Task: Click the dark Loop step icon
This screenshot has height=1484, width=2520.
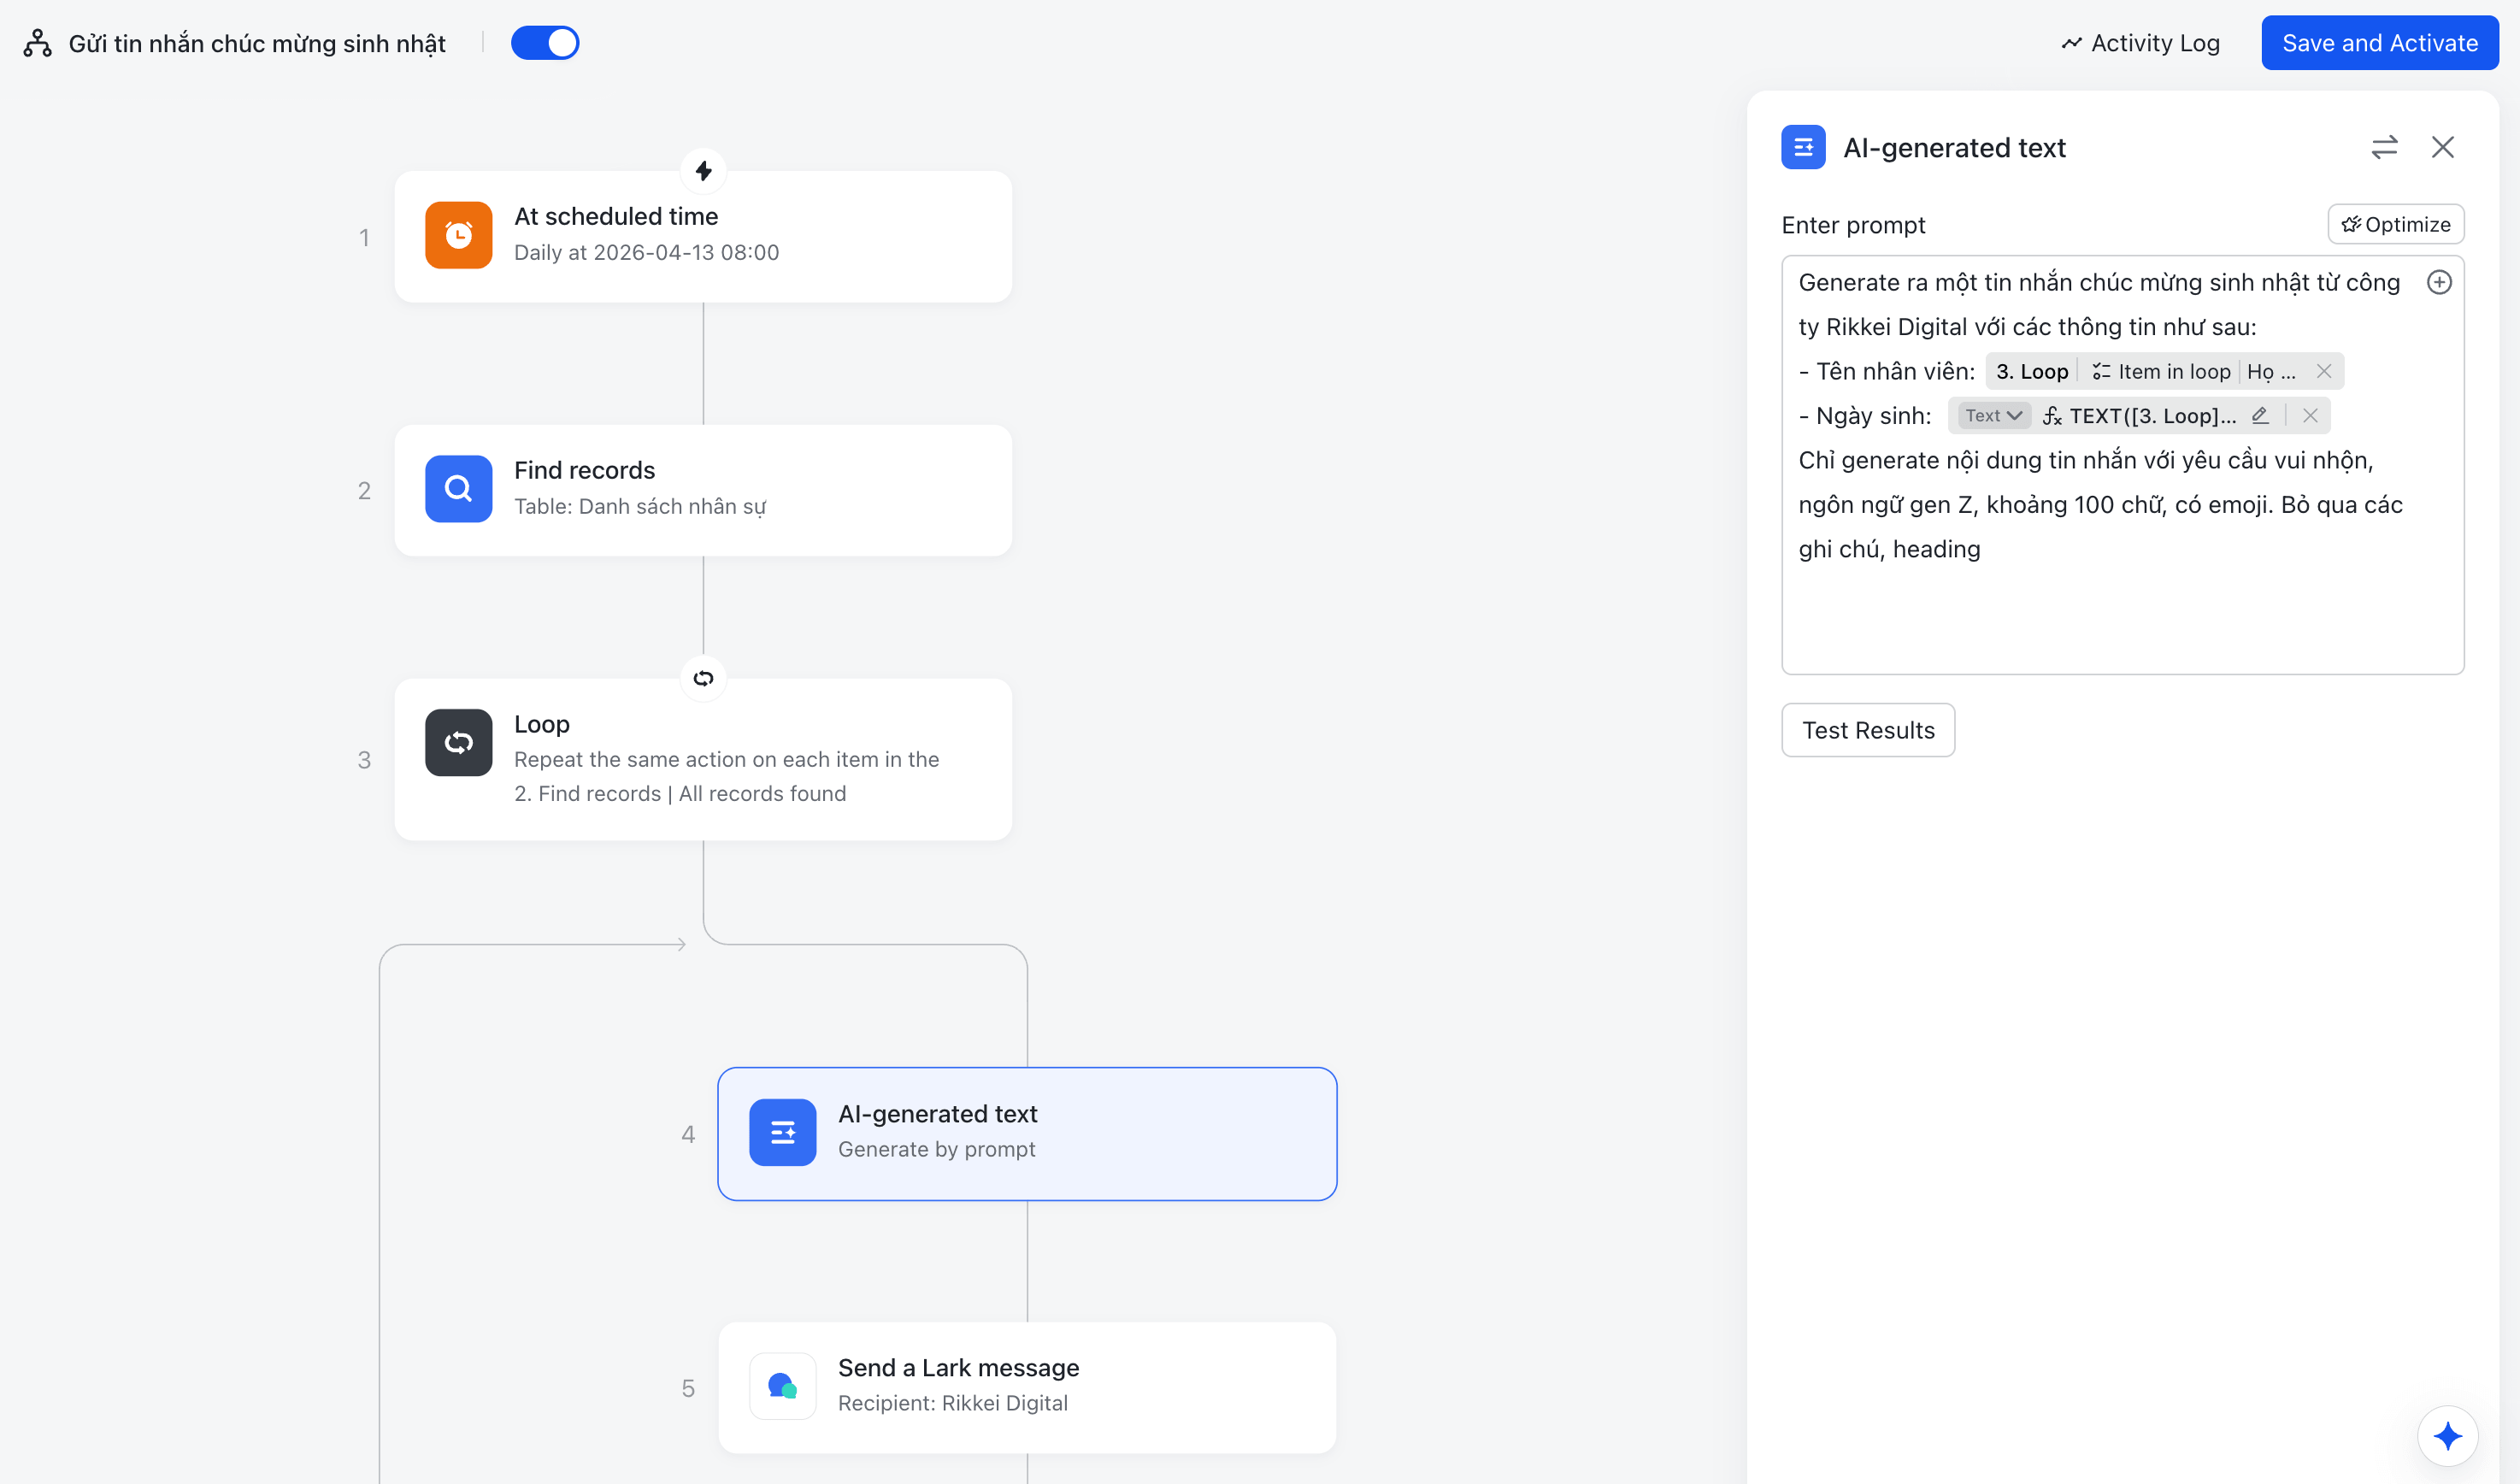Action: click(459, 743)
